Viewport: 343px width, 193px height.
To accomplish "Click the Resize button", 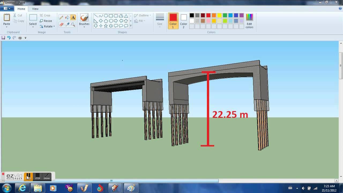I will (x=46, y=21).
